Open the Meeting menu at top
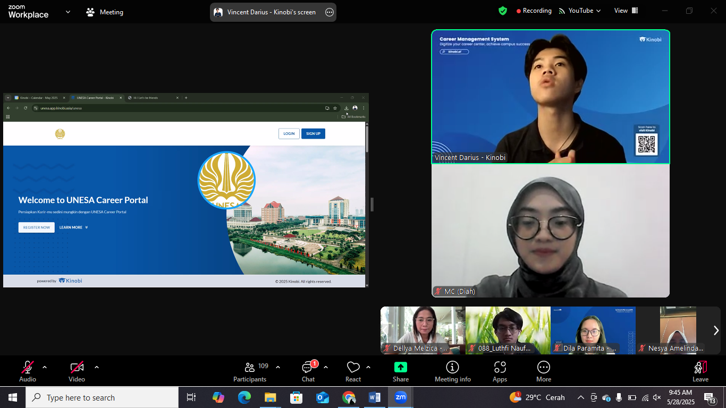This screenshot has height=408, width=726. coord(105,12)
